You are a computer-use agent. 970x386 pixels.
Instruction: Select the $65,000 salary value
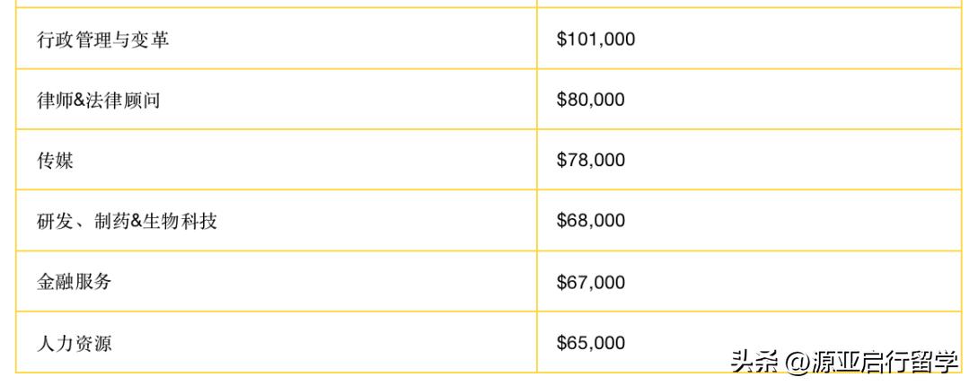[590, 343]
